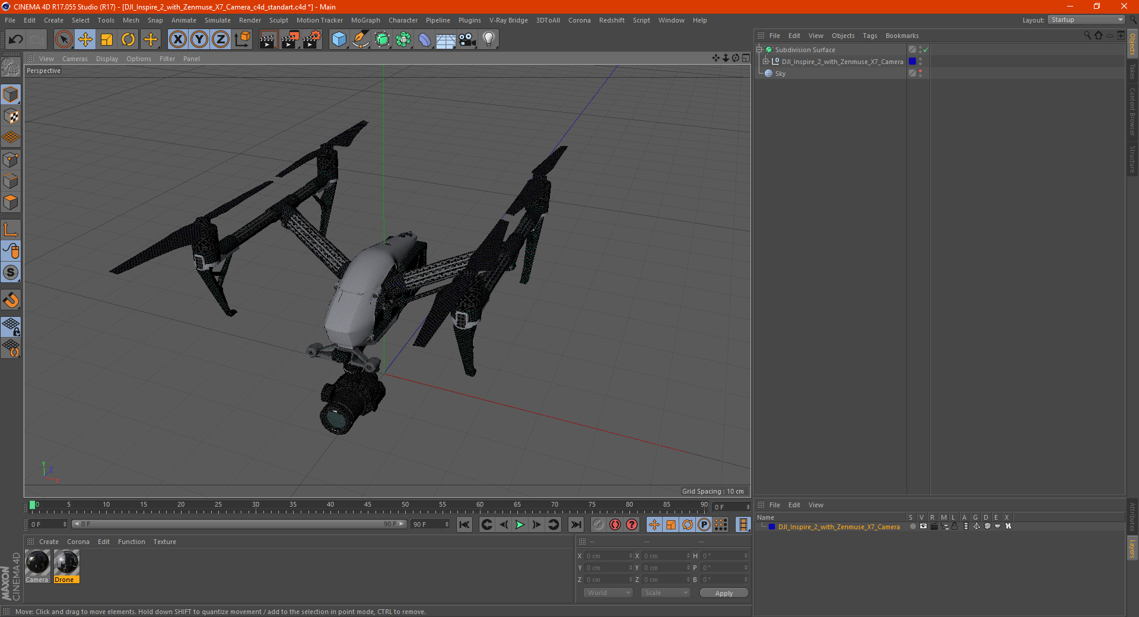The image size is (1139, 617).
Task: Open the World coordinate dropdown
Action: coord(608,593)
